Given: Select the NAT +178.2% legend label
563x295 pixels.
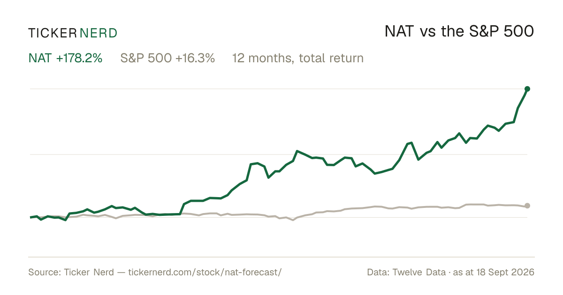Looking at the screenshot, I should point(65,58).
